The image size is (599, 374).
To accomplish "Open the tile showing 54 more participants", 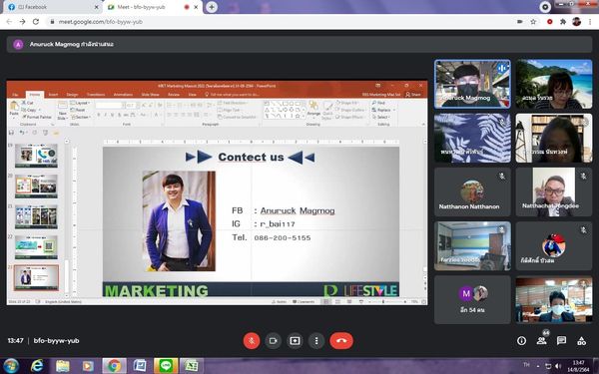I will pyautogui.click(x=472, y=300).
